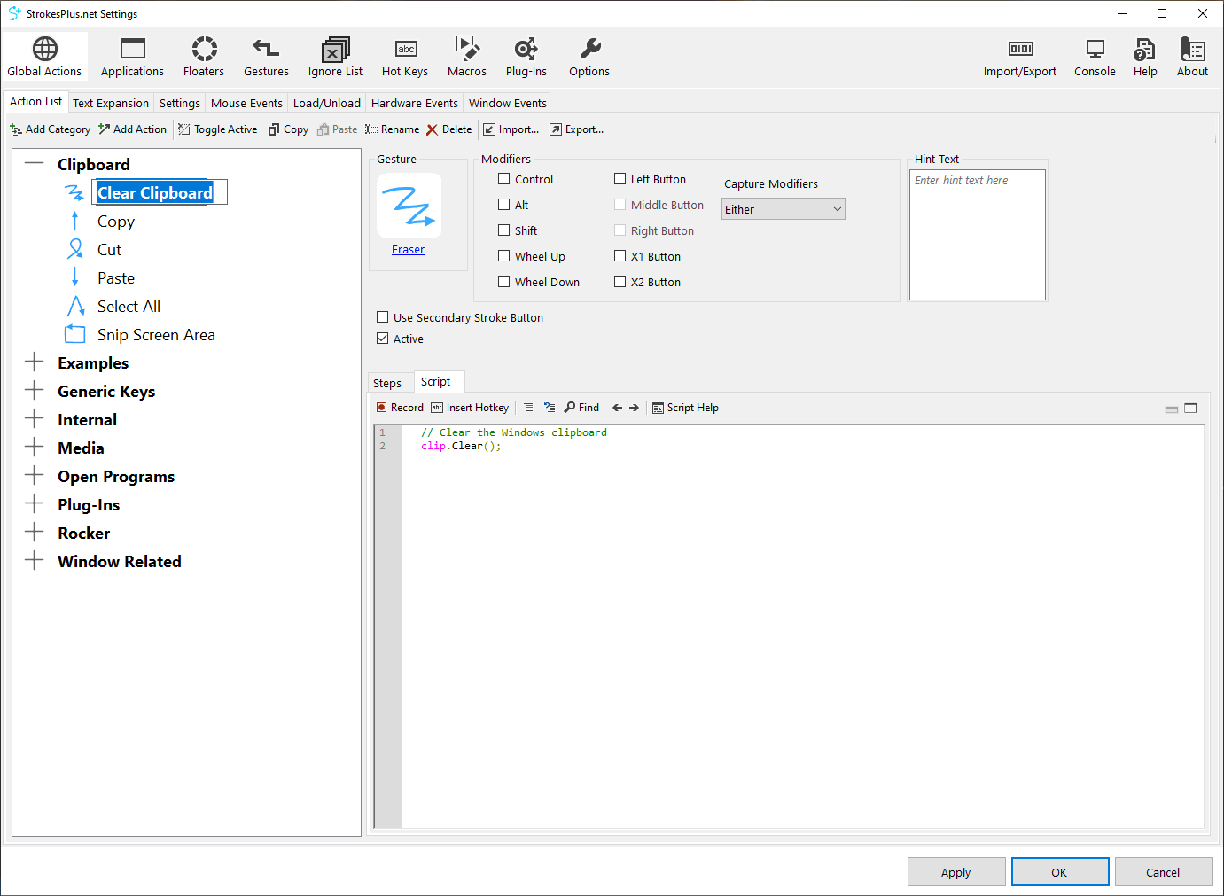Click Add Category

[50, 129]
